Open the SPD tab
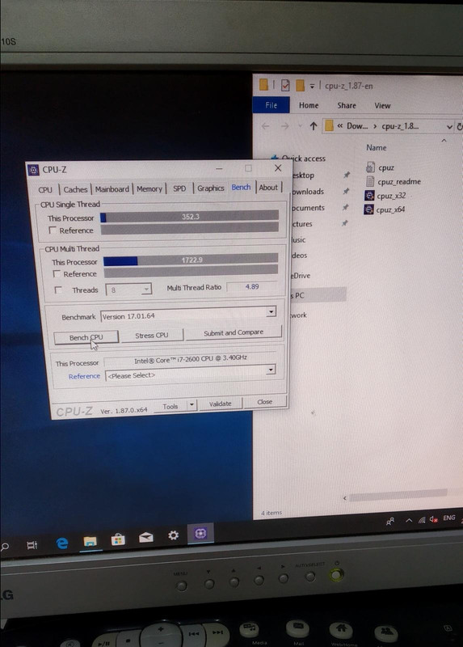Viewport: 463px width, 647px height. (179, 188)
